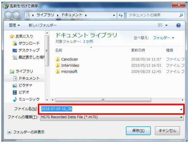Expand the ファイルの種類 combo box
This screenshot has width=190, height=144.
[112, 117]
